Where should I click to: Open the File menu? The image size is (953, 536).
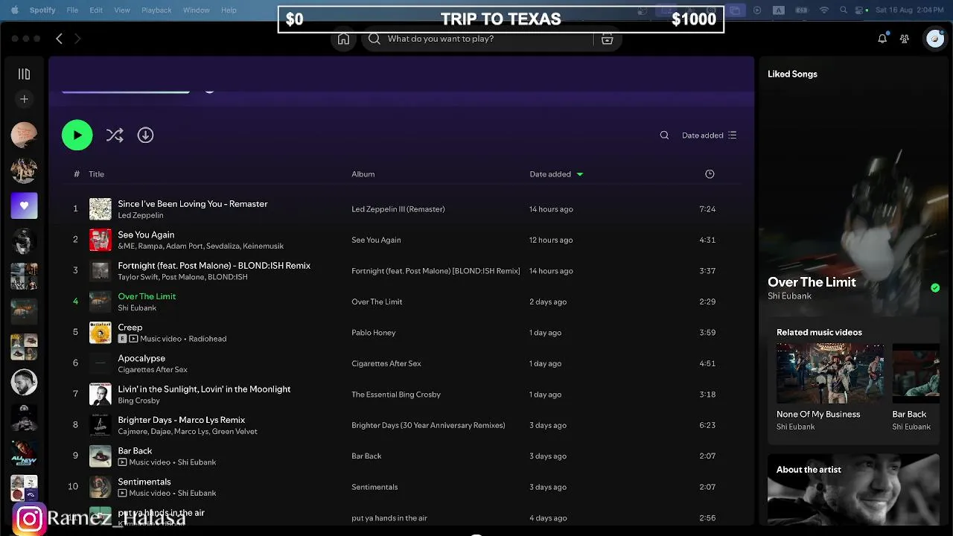pos(72,10)
